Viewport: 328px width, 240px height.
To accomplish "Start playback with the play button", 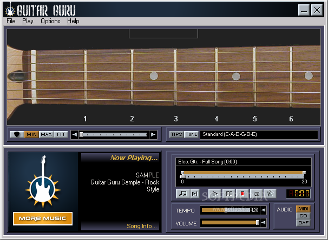I will tap(215, 194).
